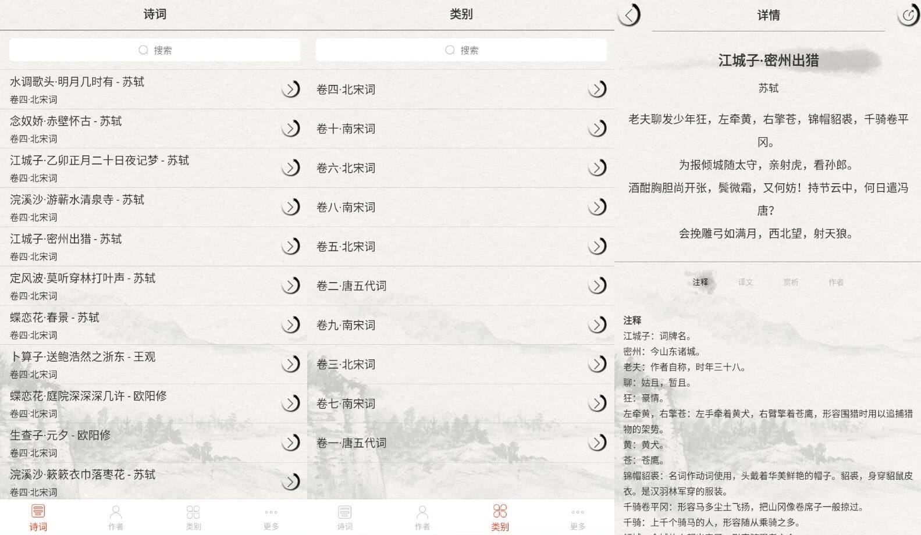Open 定风波·莫听穿林打叶声 poem entry

pyautogui.click(x=140, y=286)
